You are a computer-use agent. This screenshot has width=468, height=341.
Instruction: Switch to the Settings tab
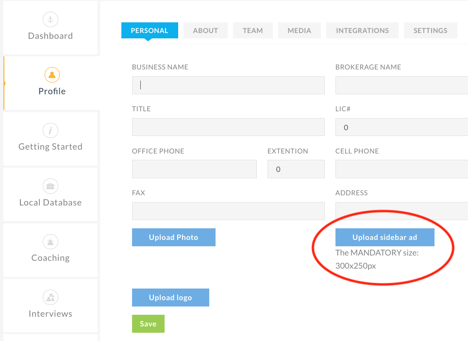coord(431,31)
